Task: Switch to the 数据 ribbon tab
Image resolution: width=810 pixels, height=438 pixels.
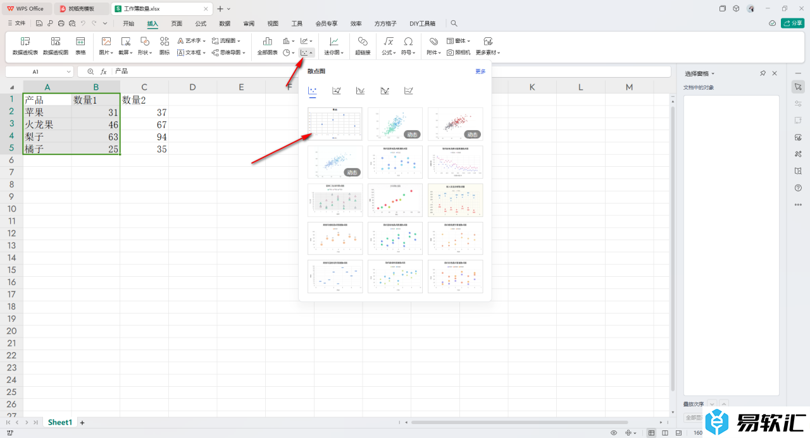Action: [225, 23]
